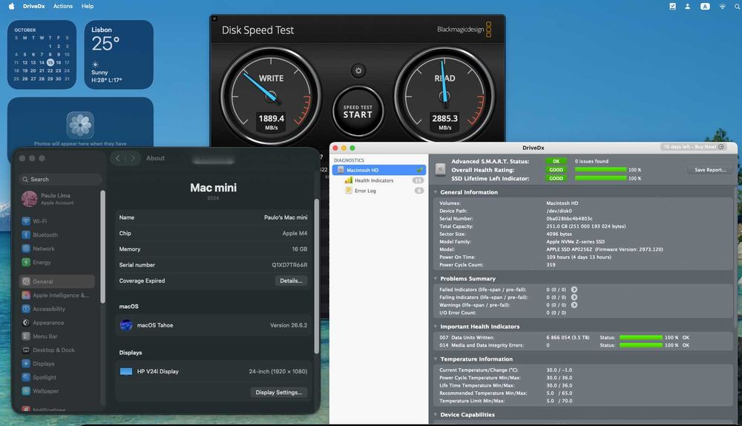Click the Search field in System Settings
742x426 pixels.
click(61, 180)
